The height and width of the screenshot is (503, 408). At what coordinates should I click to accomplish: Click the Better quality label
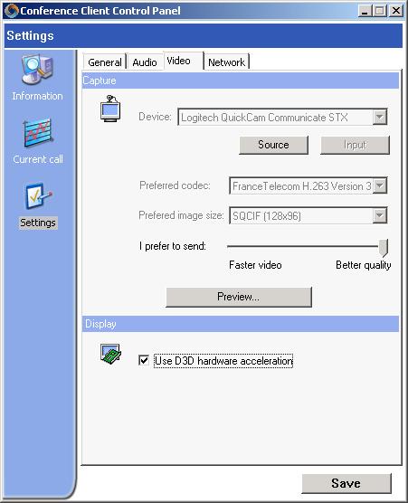tap(364, 265)
